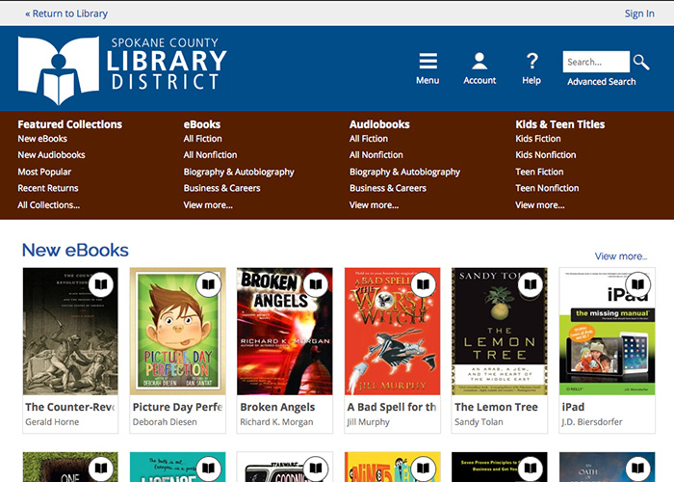The image size is (674, 482).
Task: Select Teen Fiction
Action: click(x=539, y=172)
